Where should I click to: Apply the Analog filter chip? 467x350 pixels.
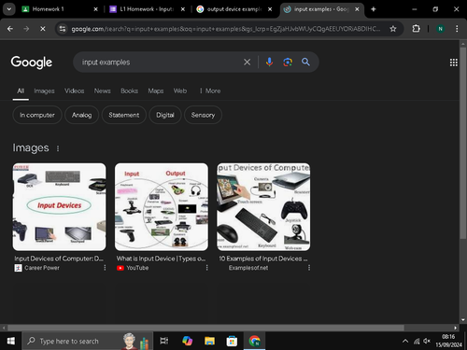[x=82, y=115]
